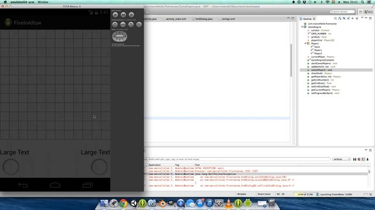The image size is (375, 210).
Task: Click the Quick Access search field
Action: coord(342,12)
